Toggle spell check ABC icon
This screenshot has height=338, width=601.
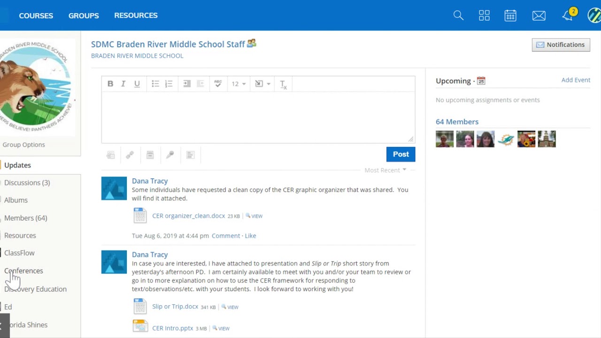(218, 84)
